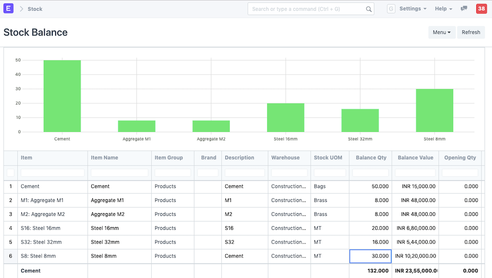Select the Balance Qty column header
Screen dimensions: 492x278
(371, 158)
